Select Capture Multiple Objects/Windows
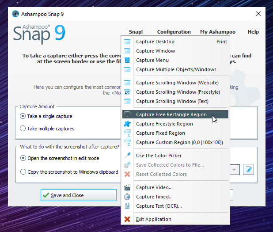This screenshot has height=232, width=273. 175,69
